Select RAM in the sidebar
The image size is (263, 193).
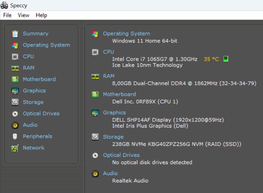click(28, 68)
